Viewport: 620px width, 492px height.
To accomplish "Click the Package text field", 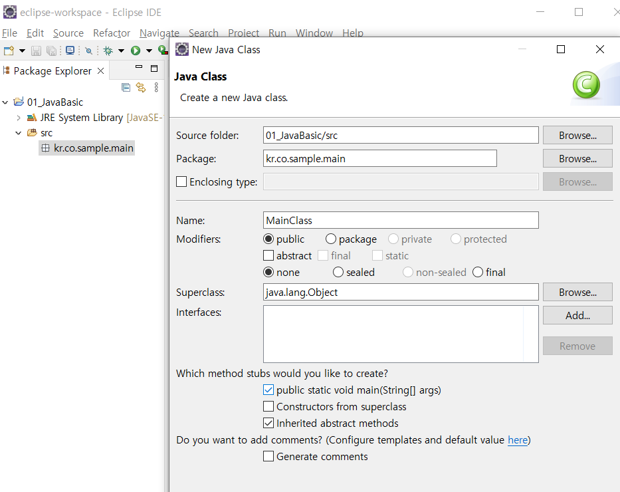I will (x=379, y=158).
